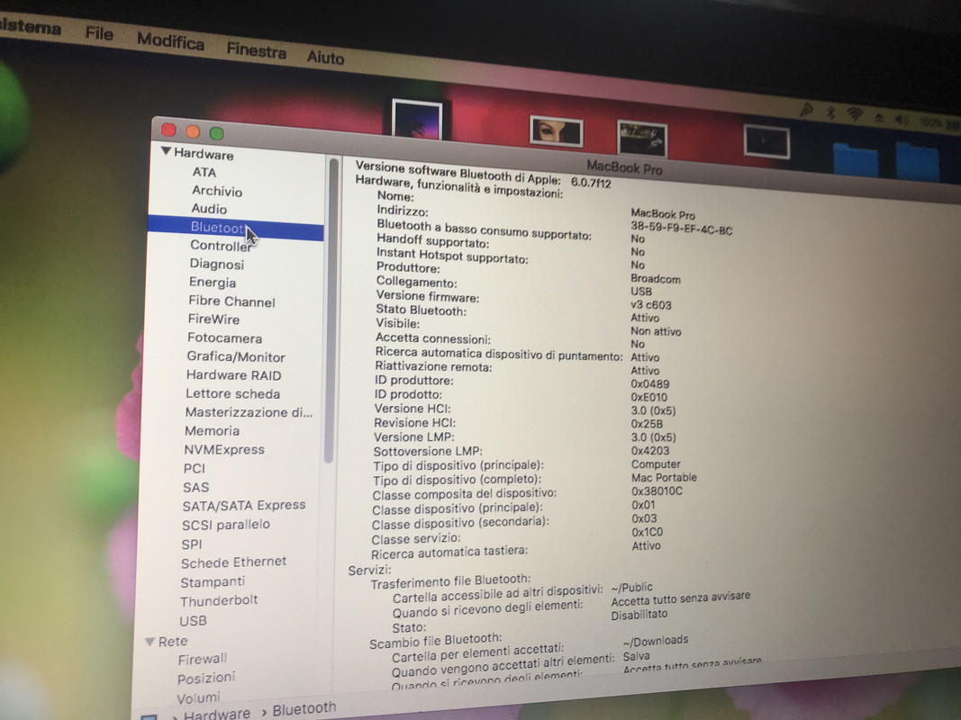Open the purple sunset desktop thumbnail
This screenshot has height=720, width=961.
point(417,120)
